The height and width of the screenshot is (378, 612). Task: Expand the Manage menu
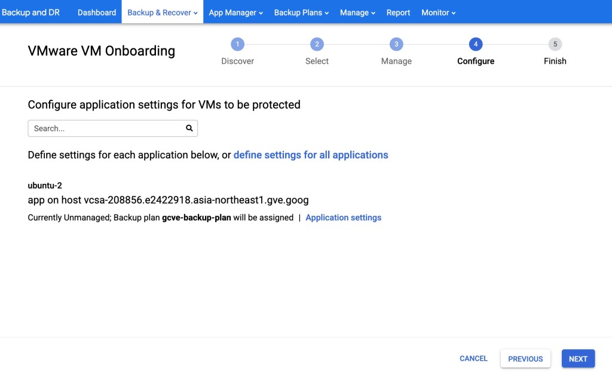pos(357,13)
